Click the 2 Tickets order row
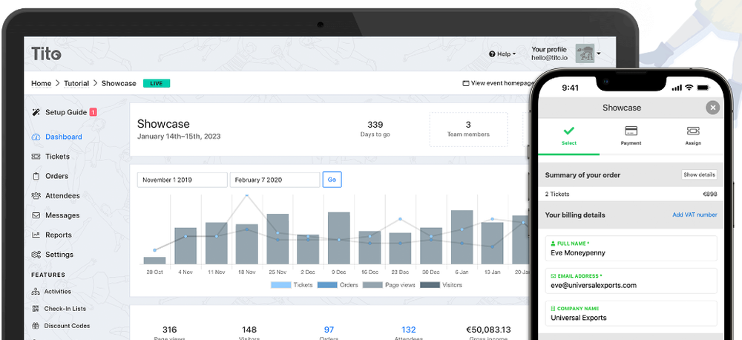 pos(631,194)
